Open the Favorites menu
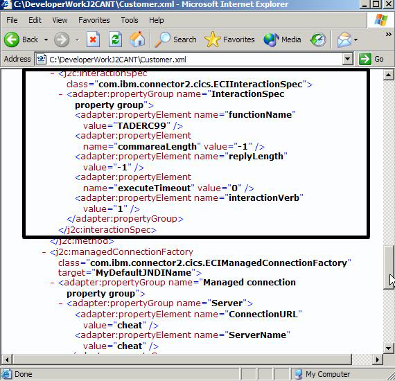Image resolution: width=395 pixels, height=381 pixels. [94, 20]
